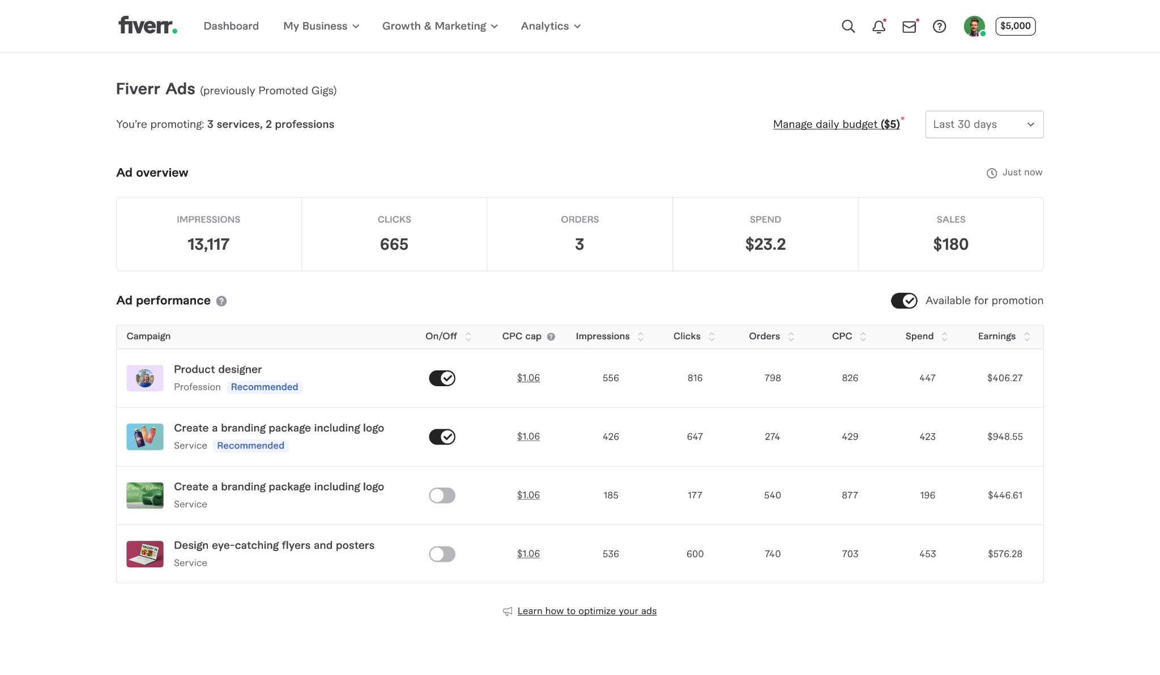Image resolution: width=1160 pixels, height=675 pixels.
Task: Click the help question mark icon
Action: [939, 26]
